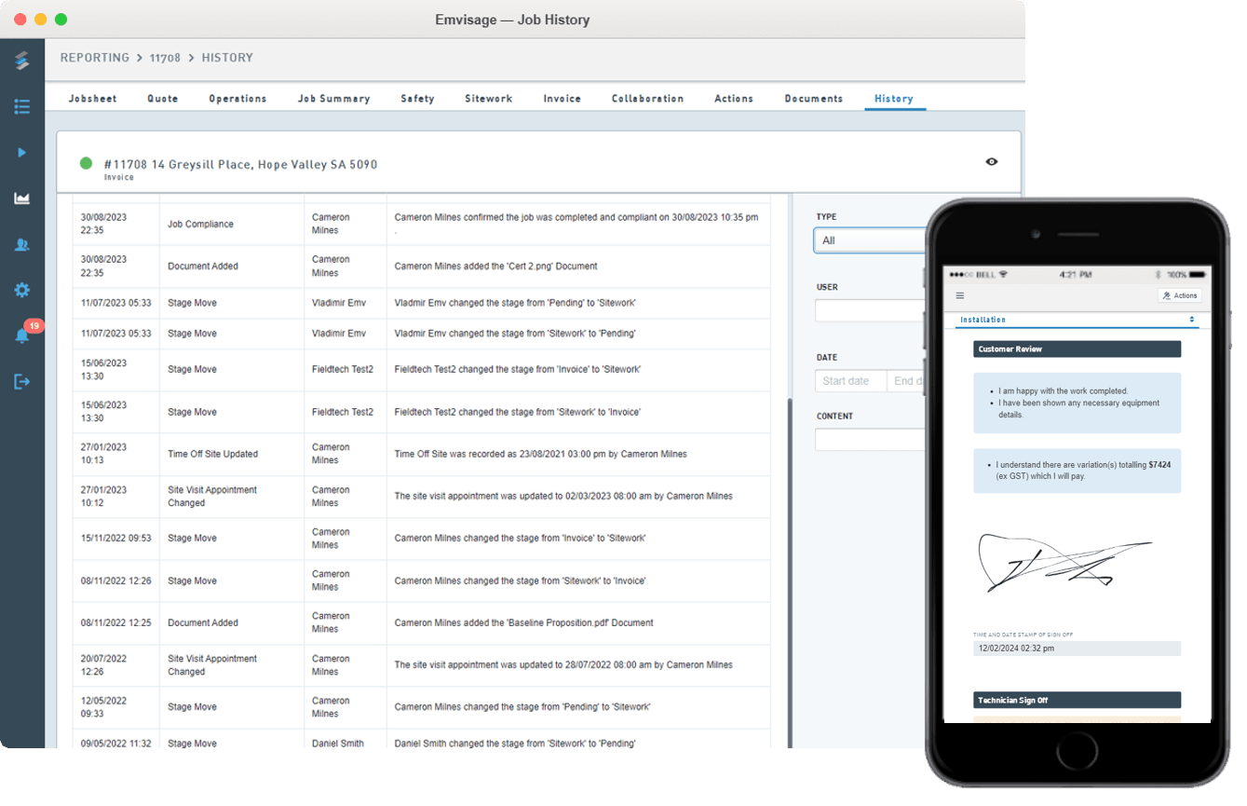Open the task list sidebar icon

pos(22,107)
